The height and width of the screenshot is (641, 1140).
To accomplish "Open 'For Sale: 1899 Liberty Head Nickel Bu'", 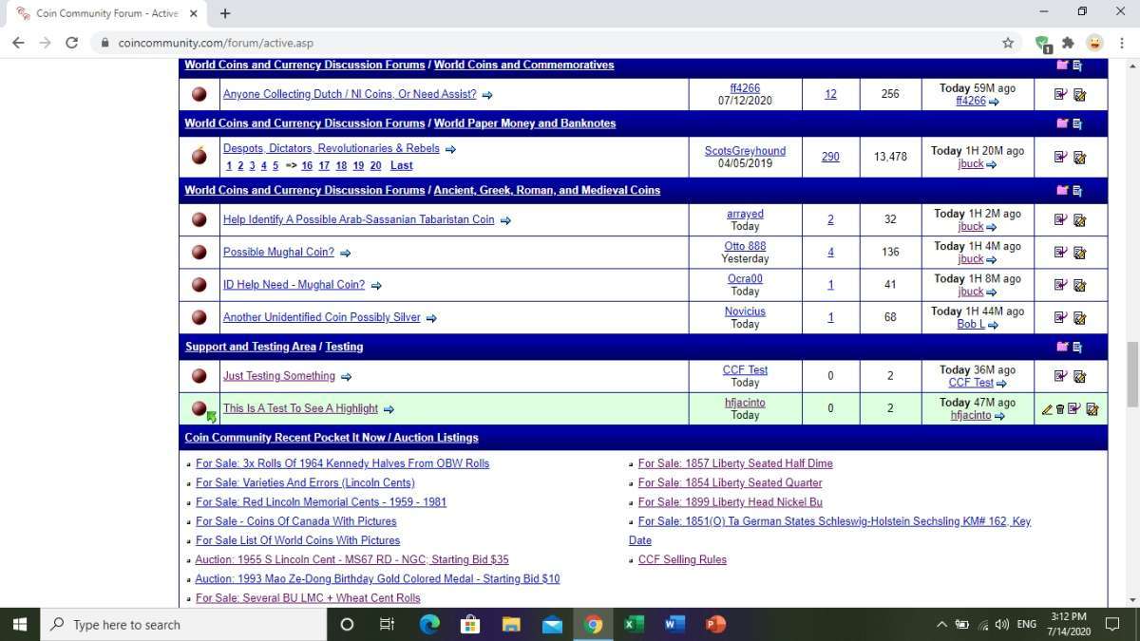I will coord(731,501).
